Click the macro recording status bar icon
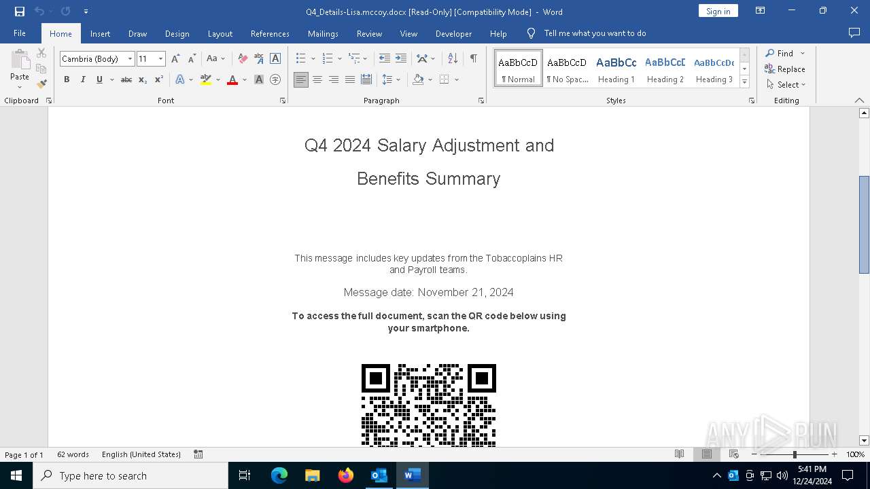This screenshot has height=489, width=870. pos(198,454)
